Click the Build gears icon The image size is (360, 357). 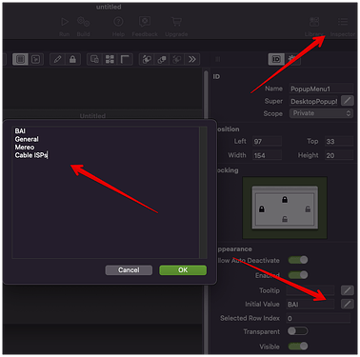click(83, 22)
